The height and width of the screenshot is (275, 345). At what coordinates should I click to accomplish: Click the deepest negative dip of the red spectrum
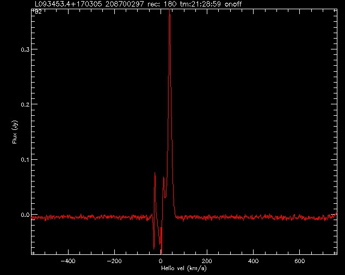[x=161, y=253]
